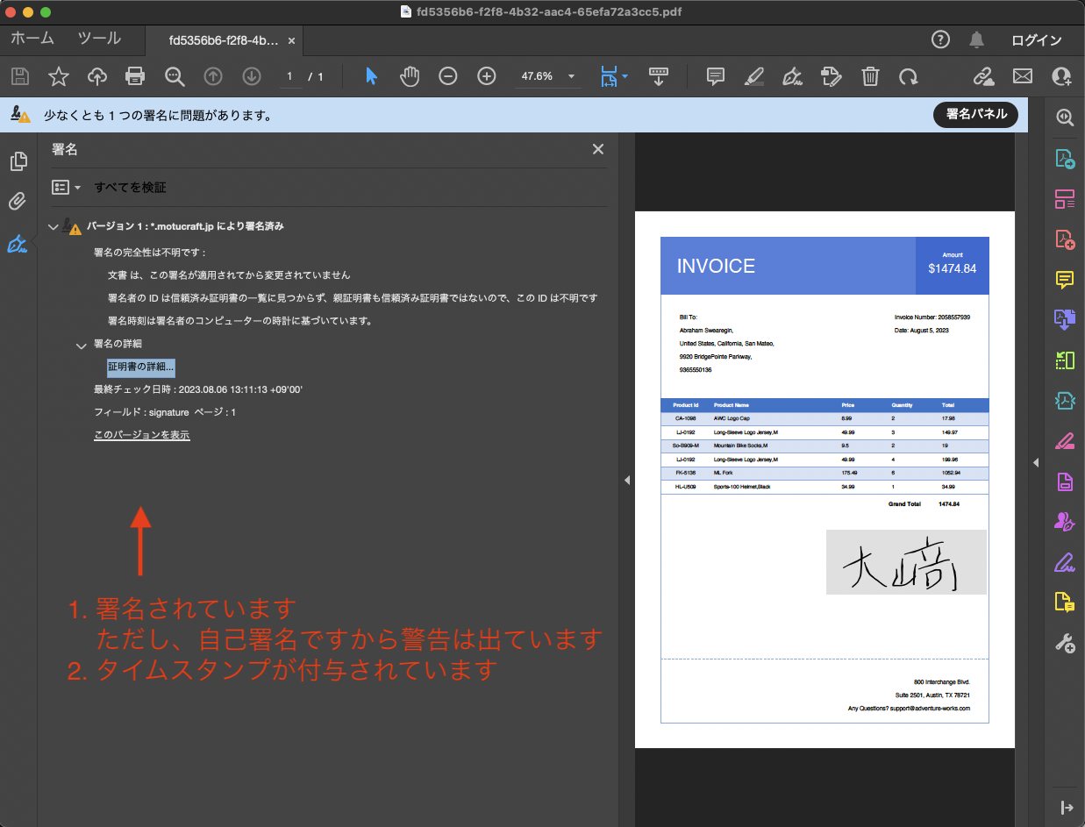Viewport: 1085px width, 827px height.
Task: Collapse the right tools pane arrow
Action: pos(1036,462)
